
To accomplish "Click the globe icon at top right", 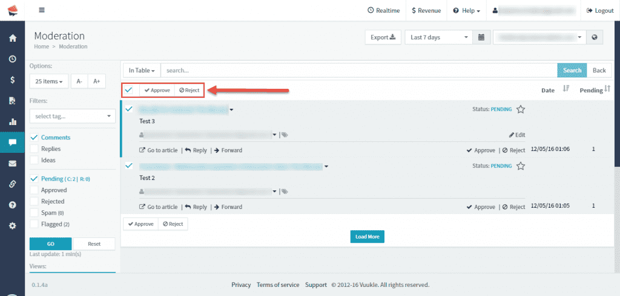I will coord(595,37).
